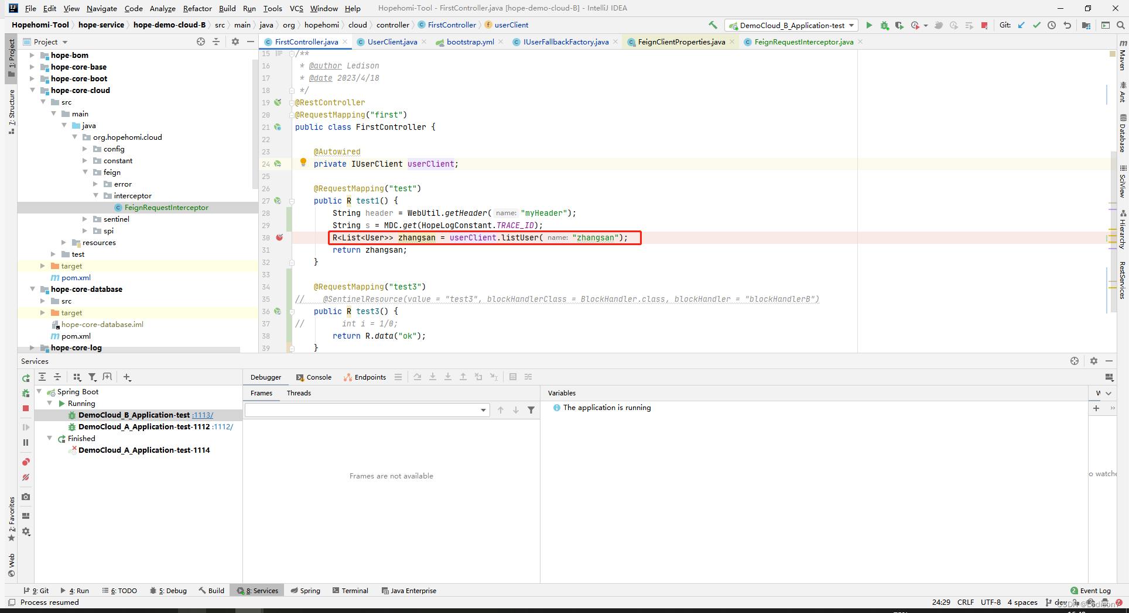Update project via Git blue arrow

point(1021,25)
